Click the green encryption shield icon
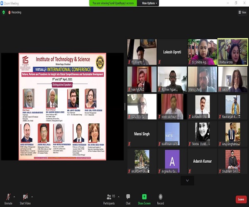Viewport: 249px width, 207px height. click(4, 12)
